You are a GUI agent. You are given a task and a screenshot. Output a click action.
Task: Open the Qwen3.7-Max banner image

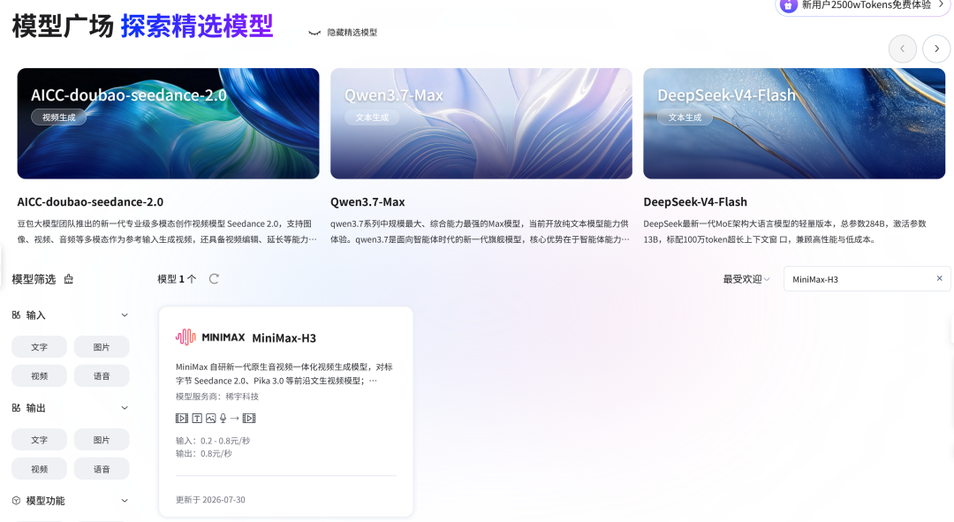tap(481, 124)
